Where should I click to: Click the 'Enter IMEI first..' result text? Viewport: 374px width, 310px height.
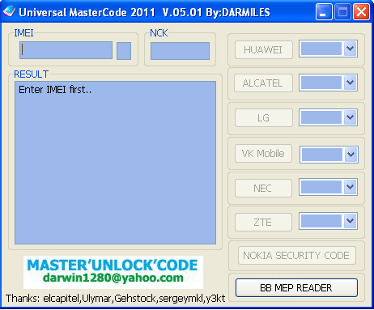[55, 89]
